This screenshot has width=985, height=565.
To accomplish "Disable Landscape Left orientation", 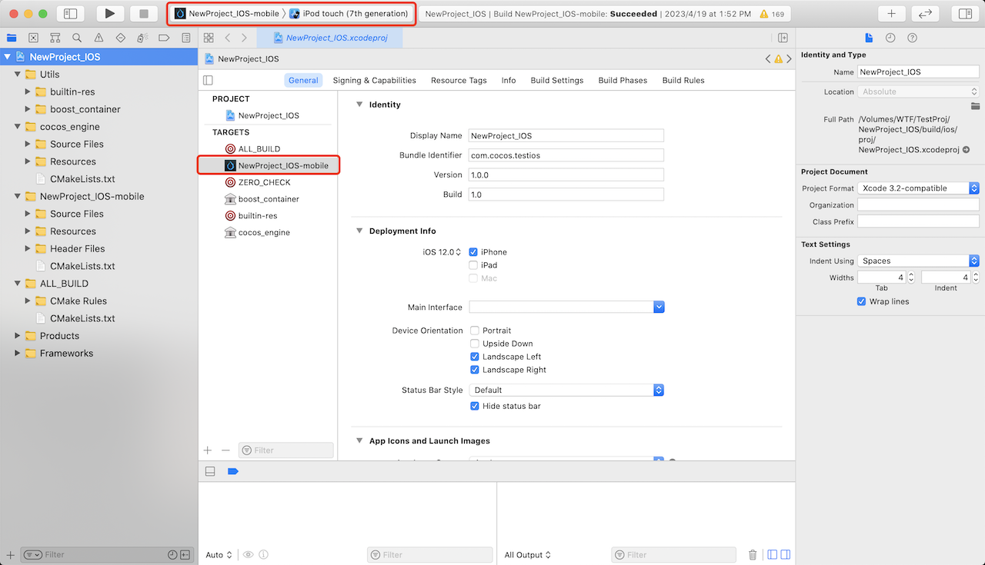I will pyautogui.click(x=475, y=357).
